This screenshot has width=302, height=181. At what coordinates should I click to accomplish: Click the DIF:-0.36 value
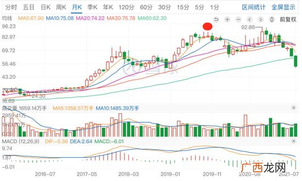point(56,141)
